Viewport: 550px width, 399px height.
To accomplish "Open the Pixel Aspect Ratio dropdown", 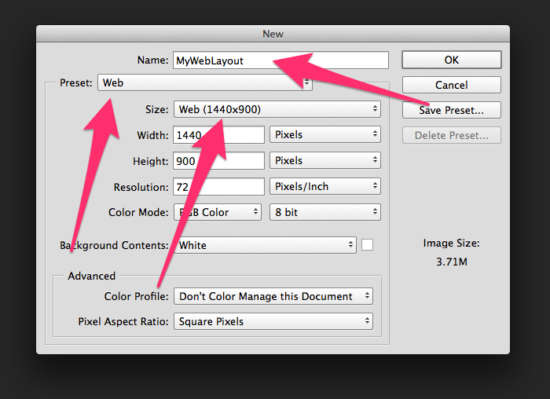I will [x=273, y=321].
